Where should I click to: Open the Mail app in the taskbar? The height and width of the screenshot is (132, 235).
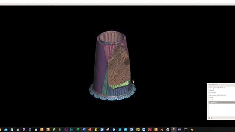6,129
